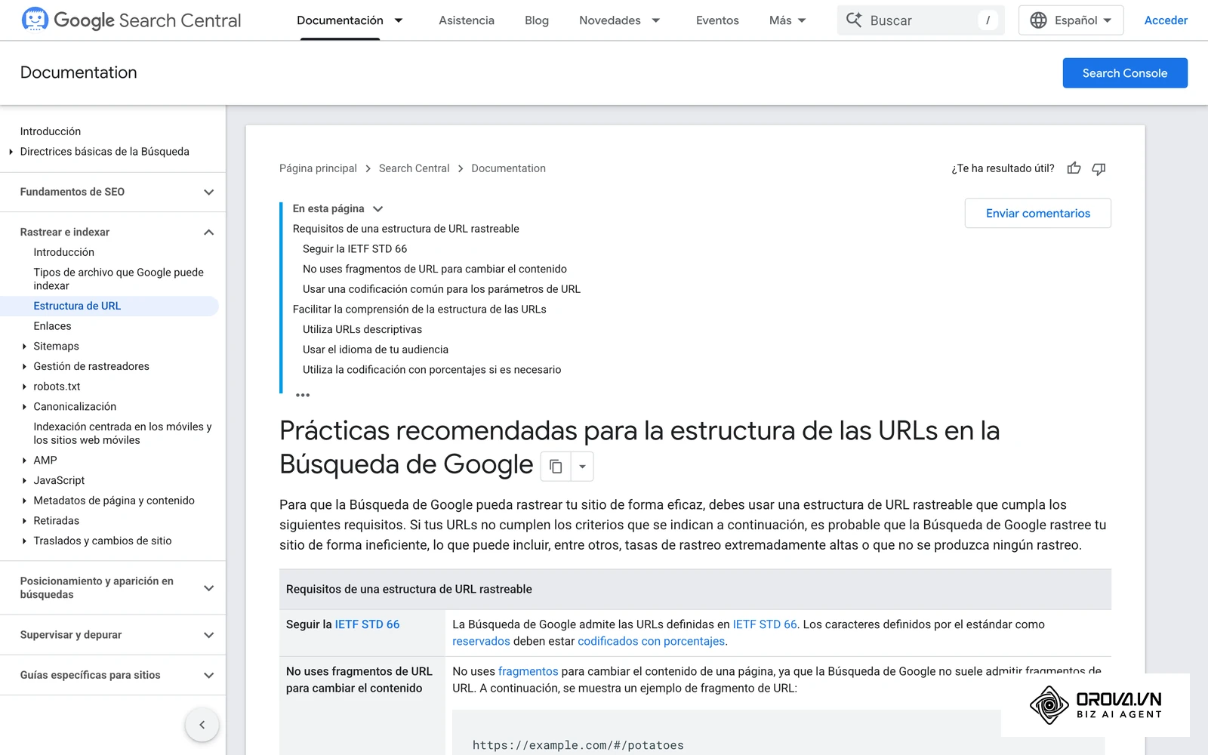
Task: Expand robots.txt tree item
Action: click(24, 387)
